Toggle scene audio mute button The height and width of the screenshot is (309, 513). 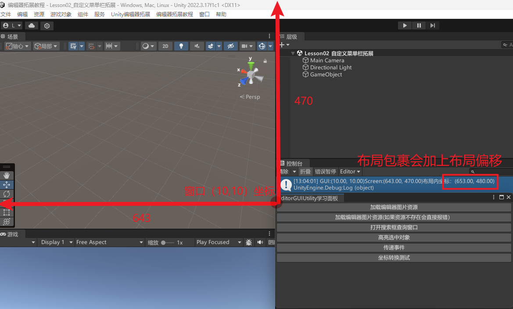[x=197, y=46]
